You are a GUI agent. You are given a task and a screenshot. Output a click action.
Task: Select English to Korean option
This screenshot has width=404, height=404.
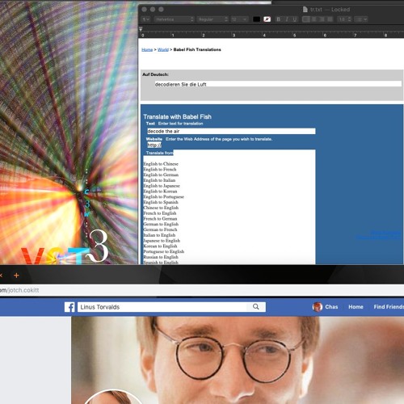160,191
